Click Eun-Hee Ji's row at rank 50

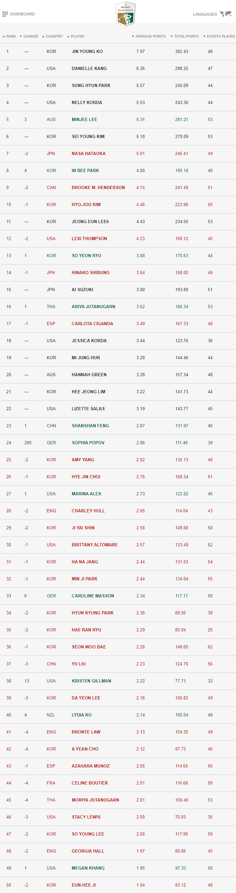[x=118, y=885]
